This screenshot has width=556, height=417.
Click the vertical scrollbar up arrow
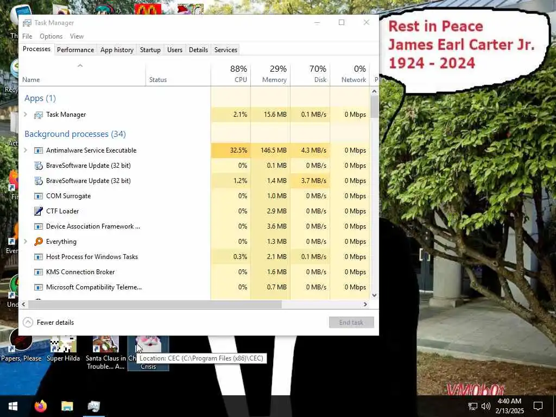(374, 91)
